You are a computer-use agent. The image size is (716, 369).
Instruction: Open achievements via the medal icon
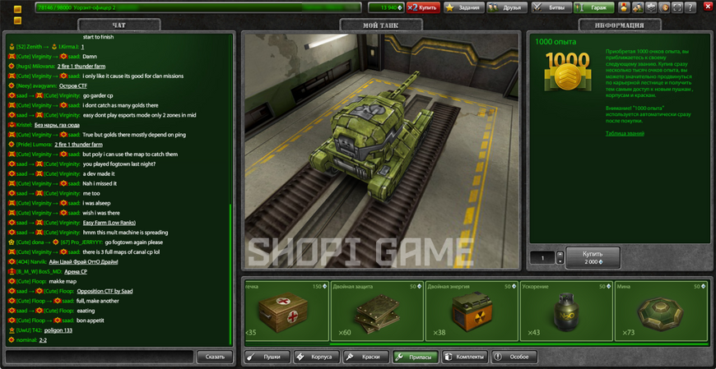[624, 7]
